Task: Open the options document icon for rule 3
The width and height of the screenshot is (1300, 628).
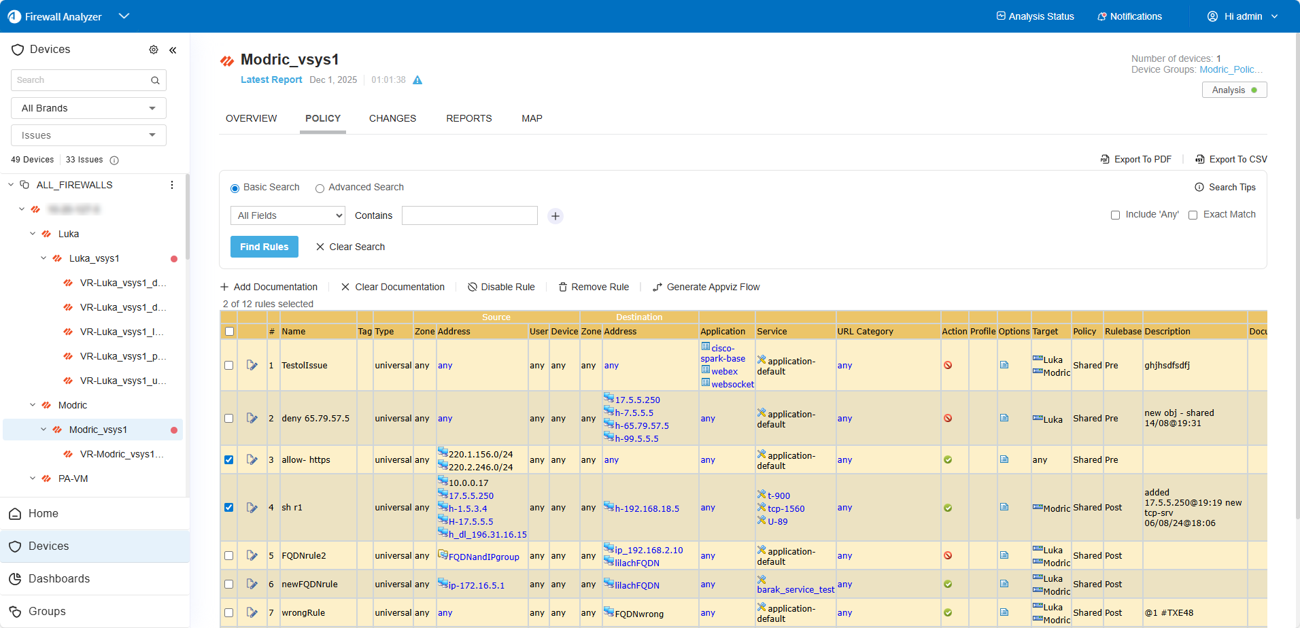Action: pos(1004,459)
